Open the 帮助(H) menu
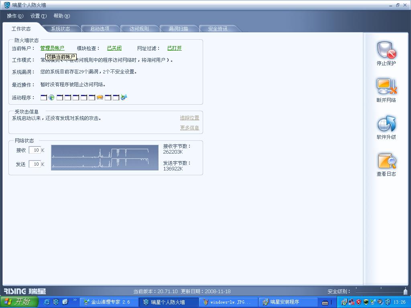This screenshot has width=411, height=308. [62, 16]
